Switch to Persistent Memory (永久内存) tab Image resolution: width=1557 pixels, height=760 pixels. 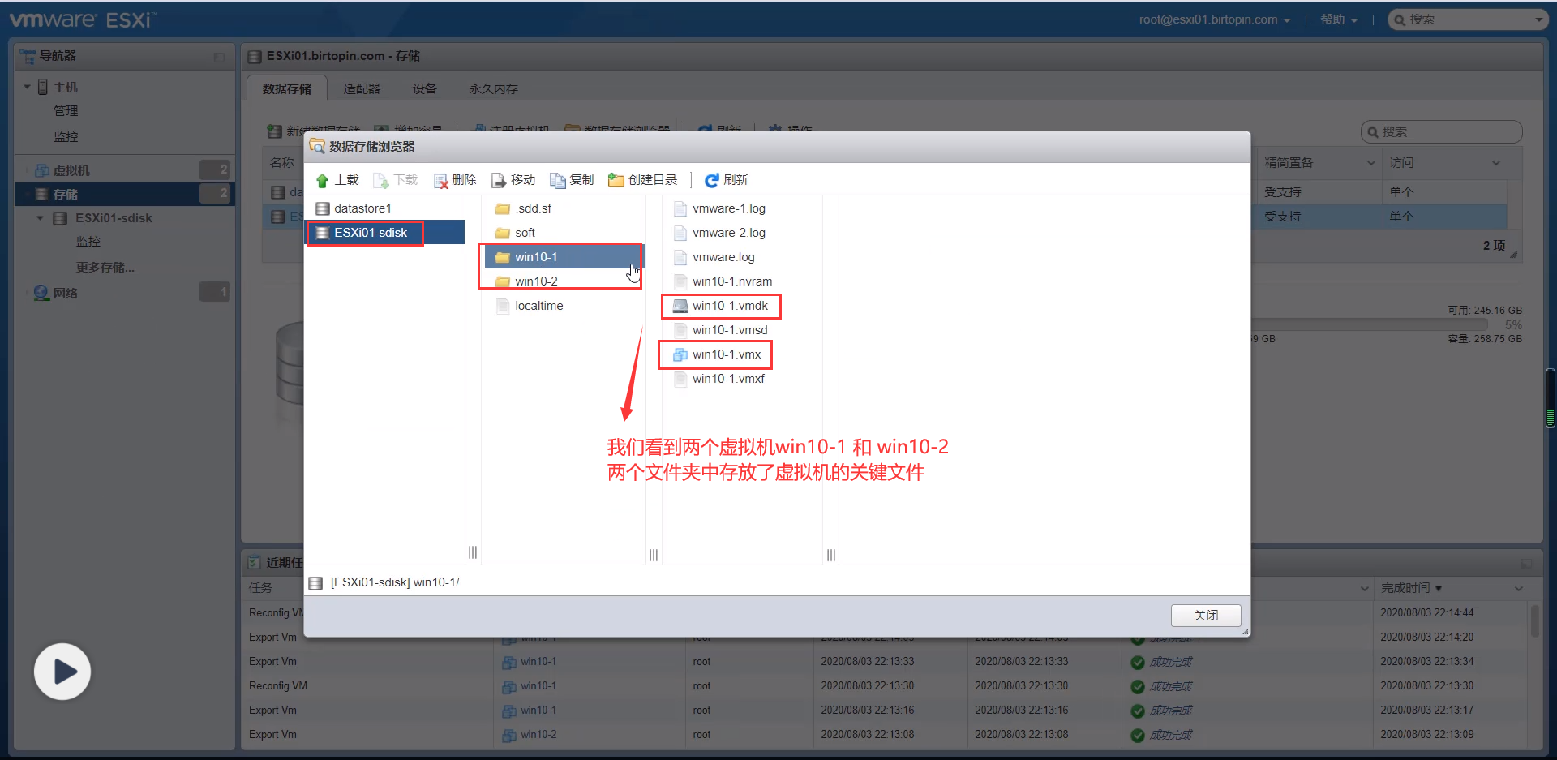coord(494,88)
